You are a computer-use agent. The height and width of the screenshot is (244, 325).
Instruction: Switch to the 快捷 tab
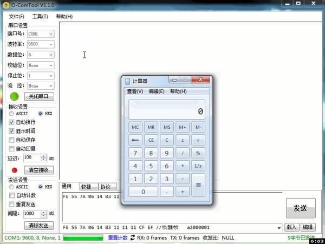88,187
